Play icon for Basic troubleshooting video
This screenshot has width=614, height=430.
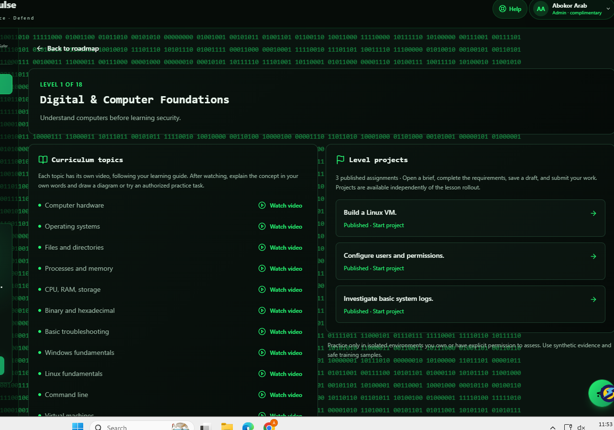coord(262,331)
